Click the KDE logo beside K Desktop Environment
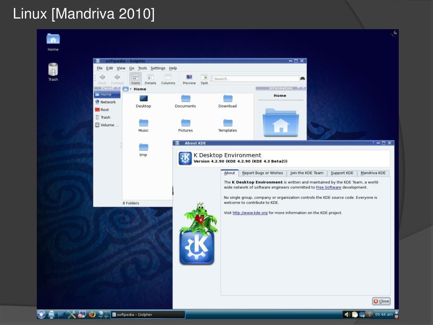Image resolution: width=433 pixels, height=325 pixels. 185,158
